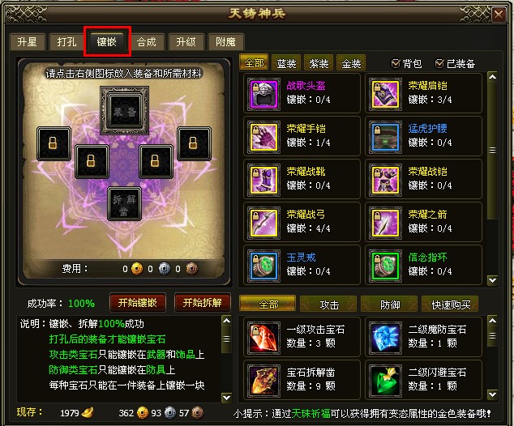514x426 pixels.
Task: Click the central 装备 equipment slot
Action: coord(125,111)
